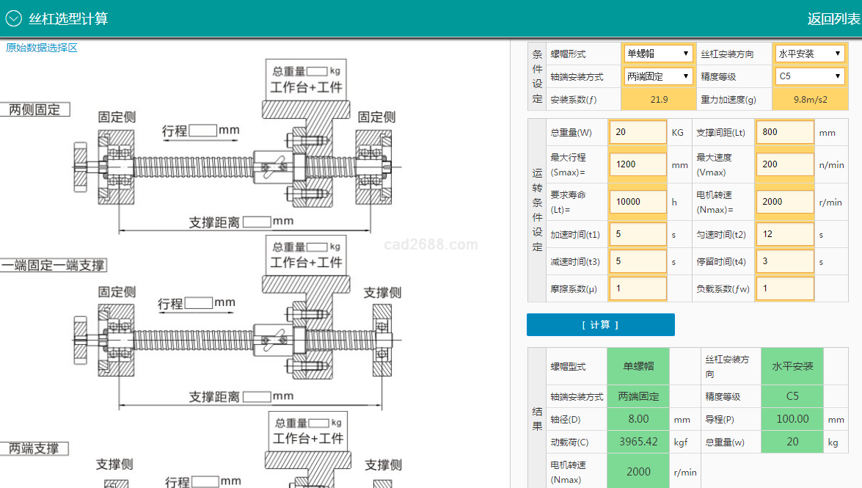
Task: Select the 支撑间距(Lt) input field
Action: point(784,133)
